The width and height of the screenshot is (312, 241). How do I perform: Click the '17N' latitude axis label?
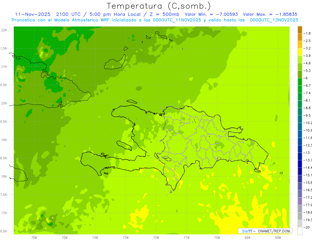(4, 213)
